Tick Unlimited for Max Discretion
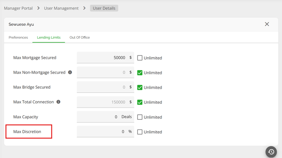Image resolution: width=282 pixels, height=158 pixels. (140, 132)
